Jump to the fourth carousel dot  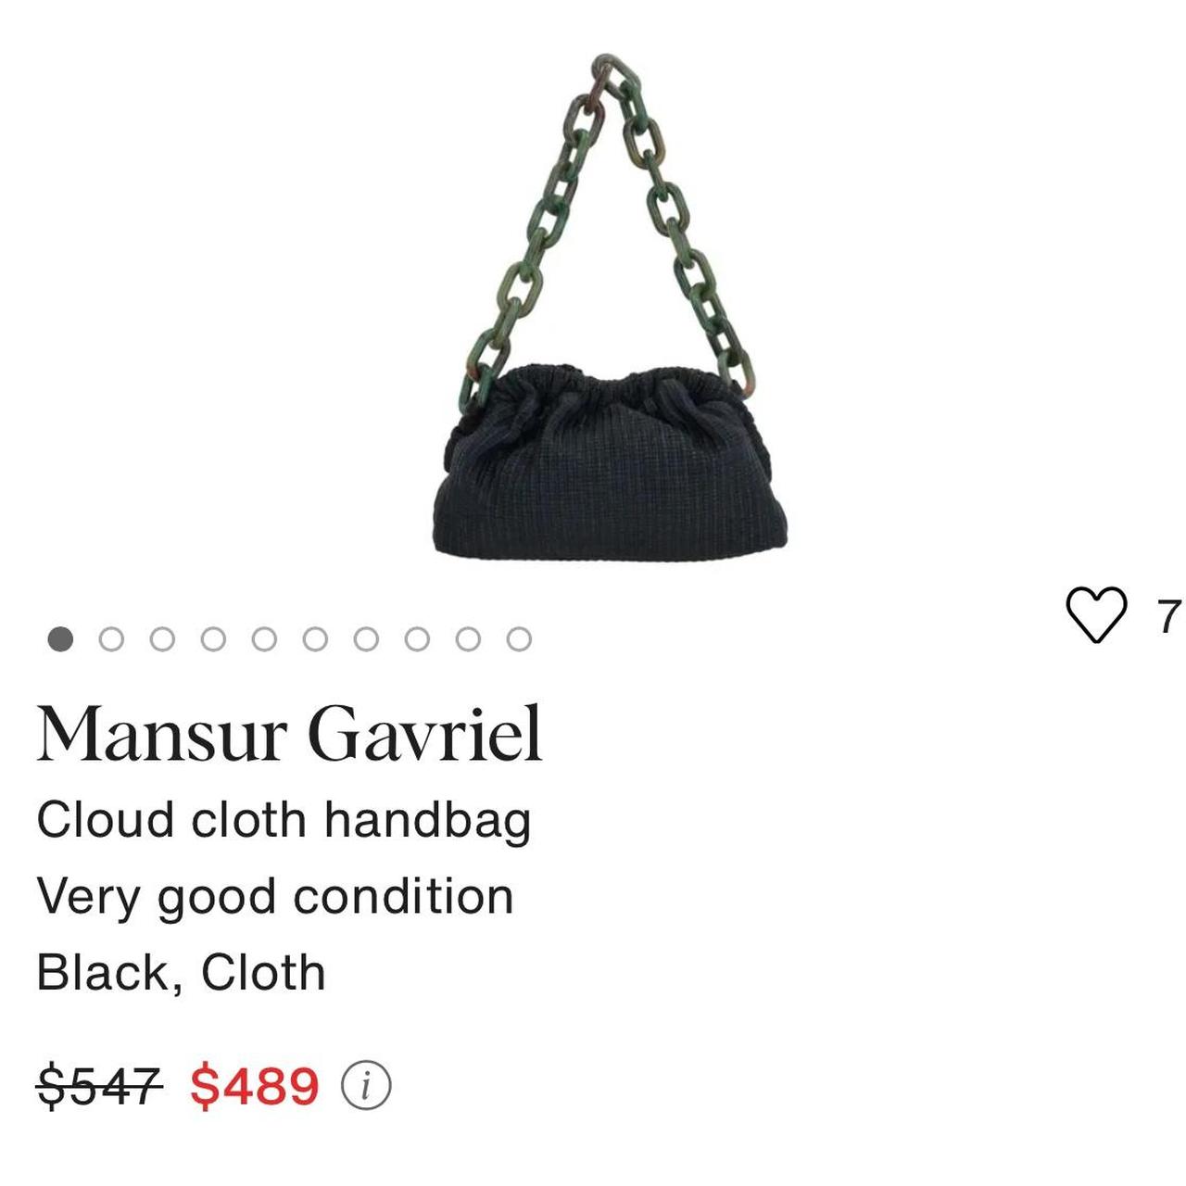tap(213, 639)
